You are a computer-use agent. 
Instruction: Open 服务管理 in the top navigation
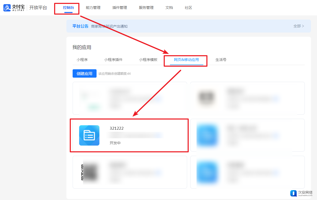coord(146,8)
